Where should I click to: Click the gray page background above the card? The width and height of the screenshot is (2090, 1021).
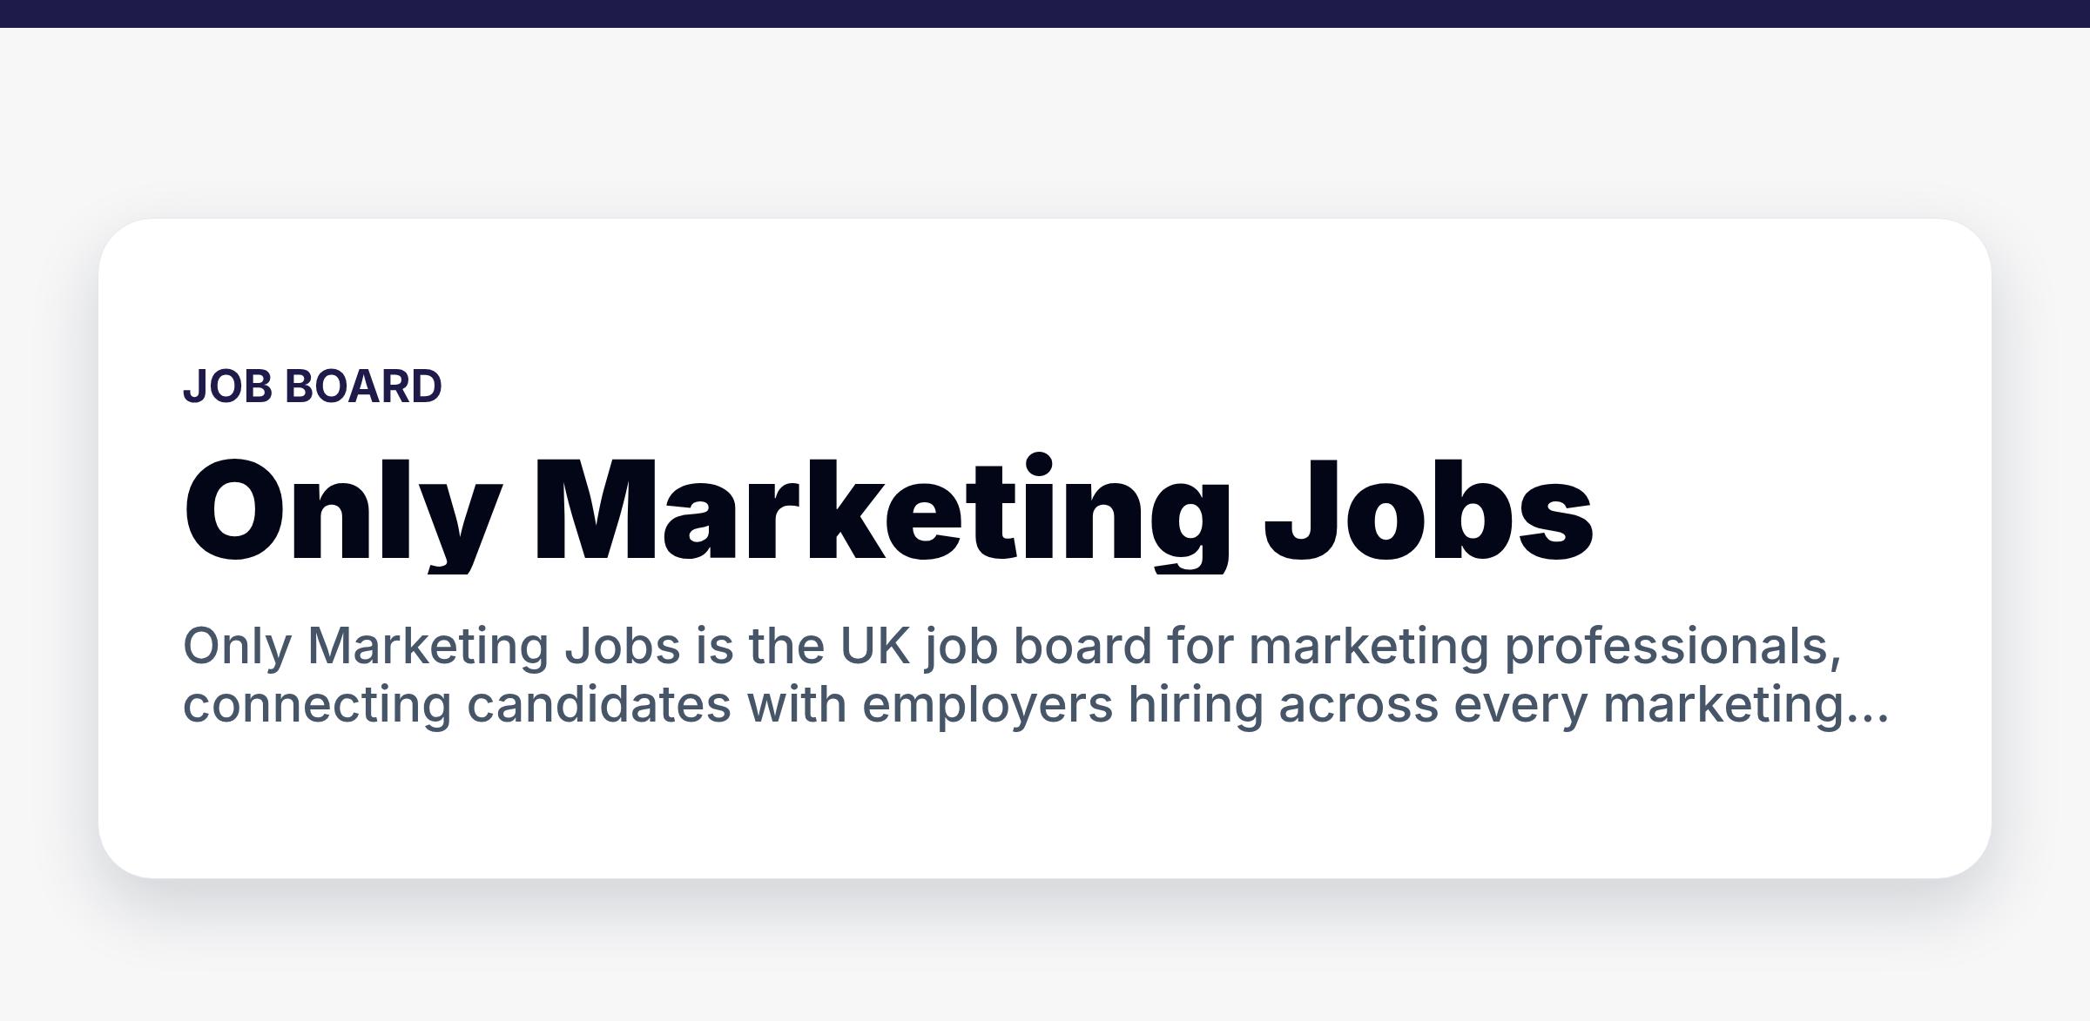tap(1045, 122)
